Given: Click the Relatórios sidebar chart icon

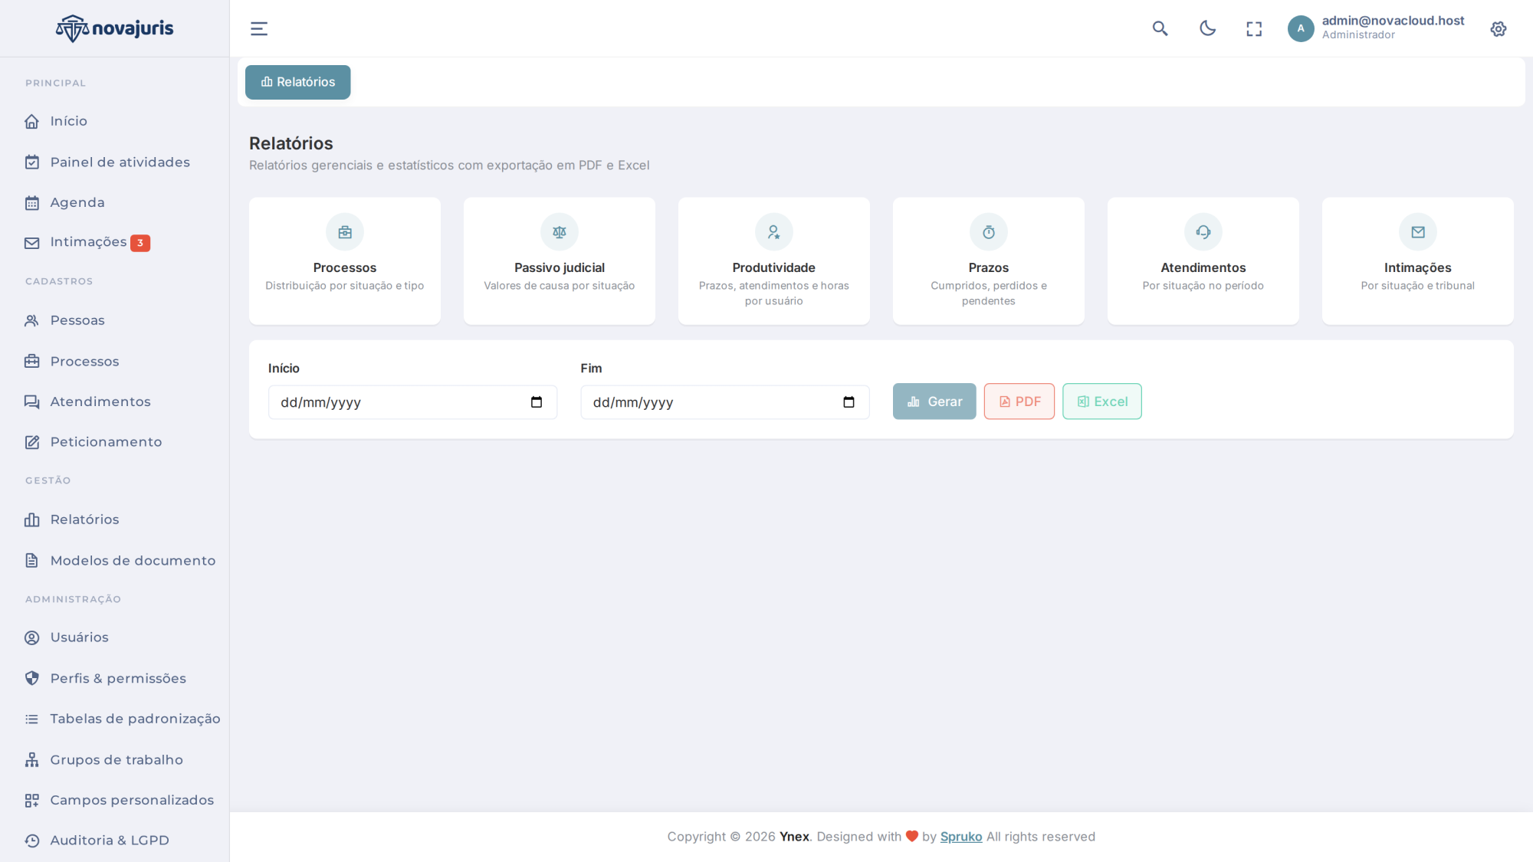Looking at the screenshot, I should coord(31,520).
